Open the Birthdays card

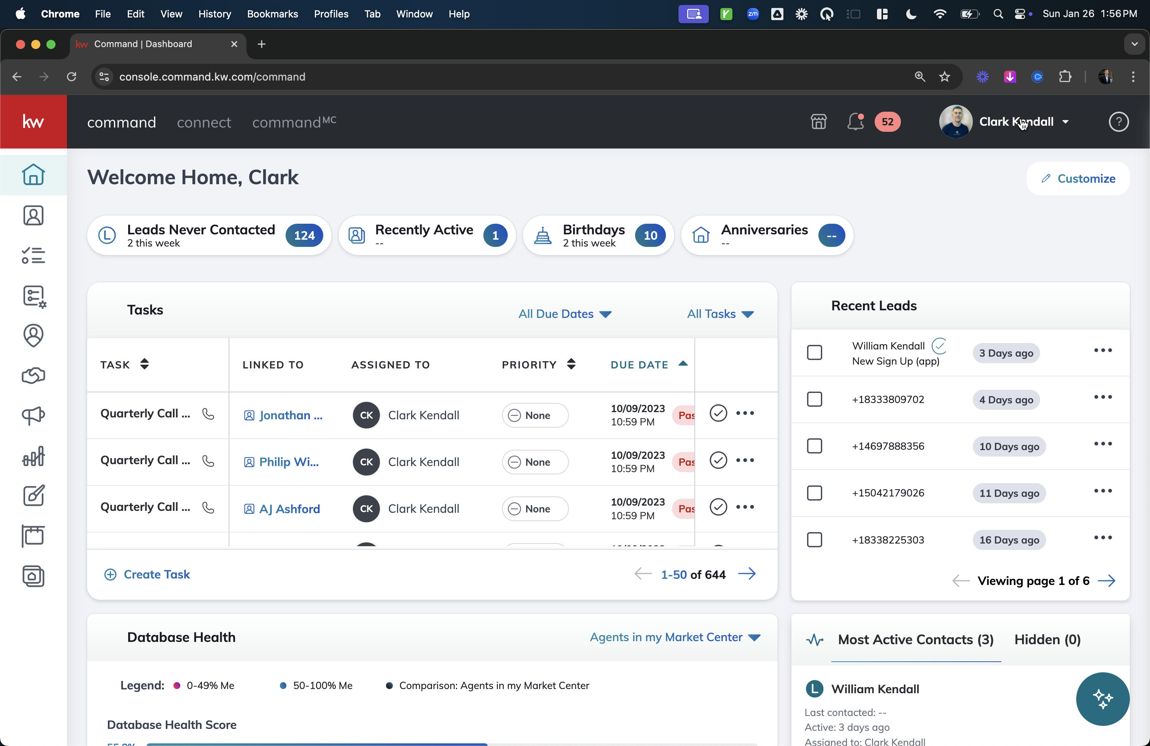598,235
